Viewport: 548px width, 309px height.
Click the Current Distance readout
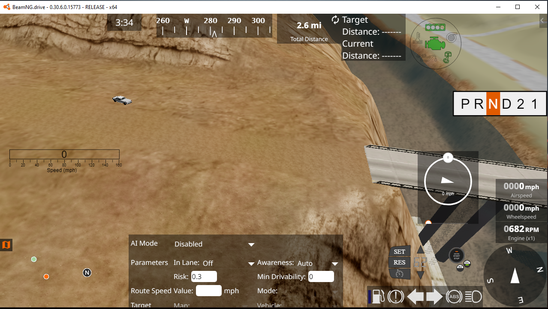pyautogui.click(x=372, y=50)
